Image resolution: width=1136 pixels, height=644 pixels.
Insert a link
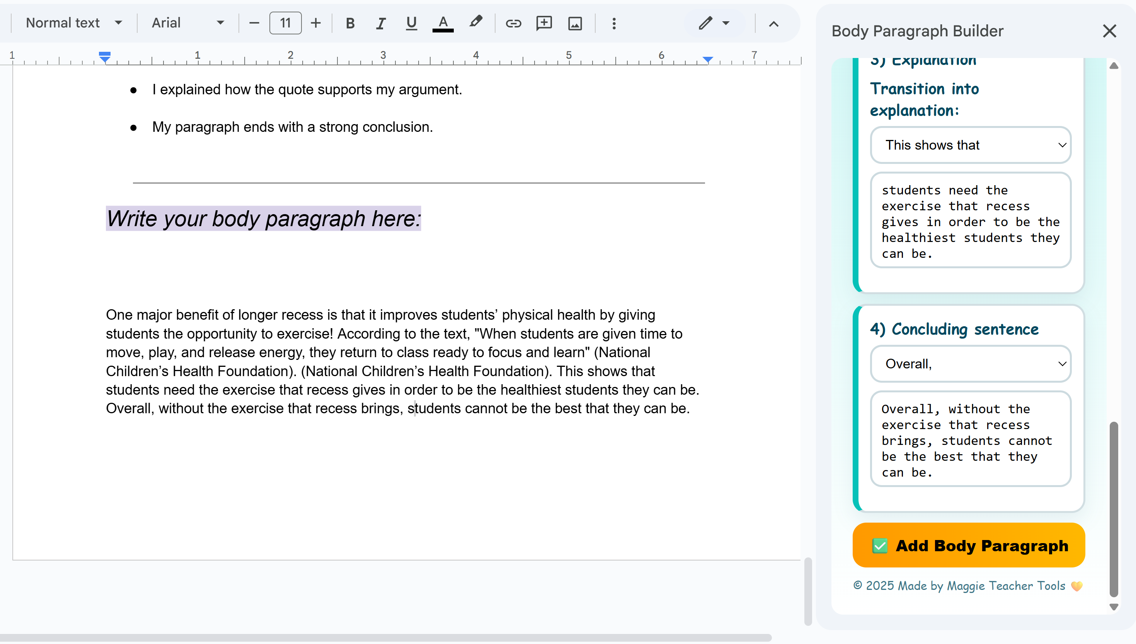coord(513,23)
